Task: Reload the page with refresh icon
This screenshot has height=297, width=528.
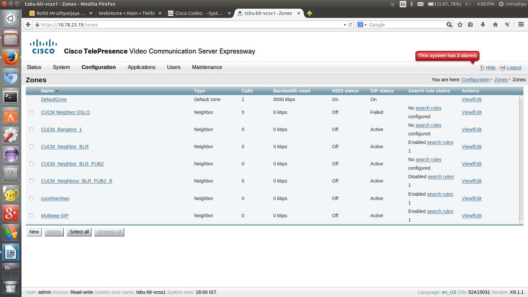Action: point(351,25)
